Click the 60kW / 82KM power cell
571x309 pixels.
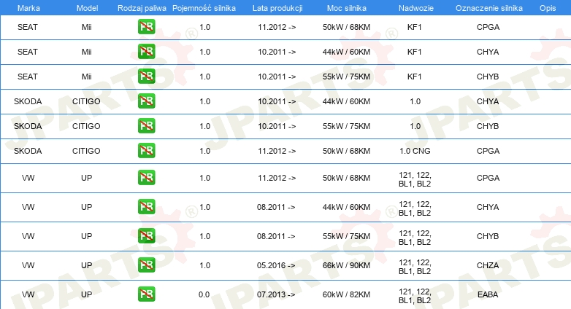pos(346,294)
